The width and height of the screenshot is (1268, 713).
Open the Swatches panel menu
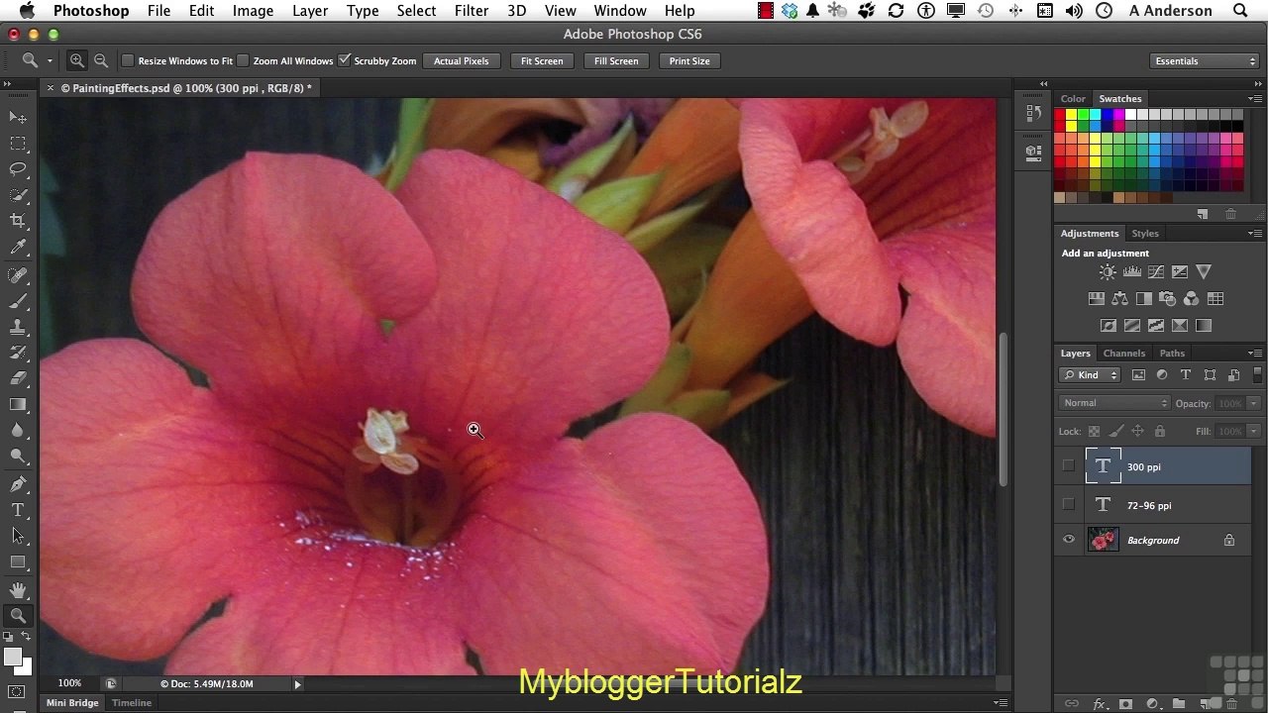click(1255, 99)
